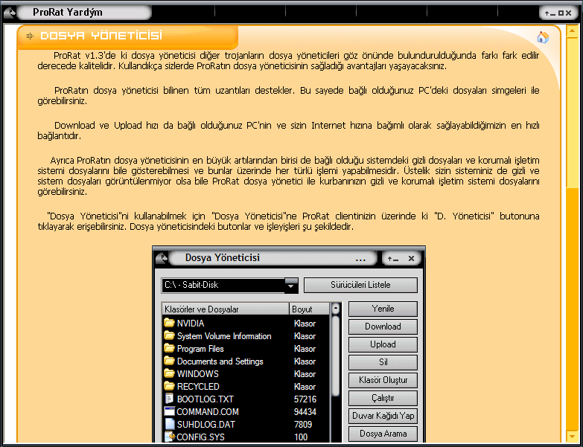
Task: Click the Klasör Oluştur button
Action: pos(383,380)
